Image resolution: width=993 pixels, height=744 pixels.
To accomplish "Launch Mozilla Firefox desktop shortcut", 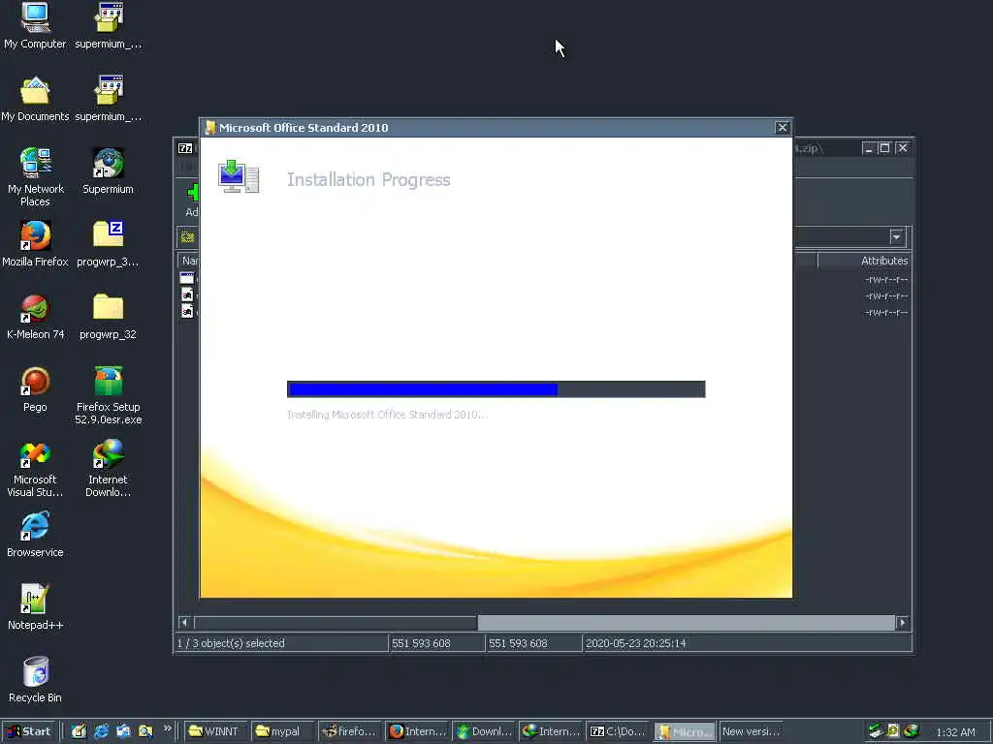I will [35, 243].
